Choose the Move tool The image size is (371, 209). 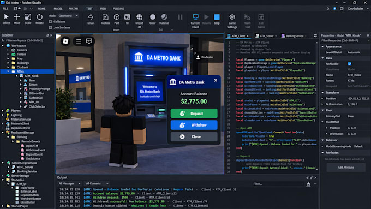pyautogui.click(x=17, y=19)
